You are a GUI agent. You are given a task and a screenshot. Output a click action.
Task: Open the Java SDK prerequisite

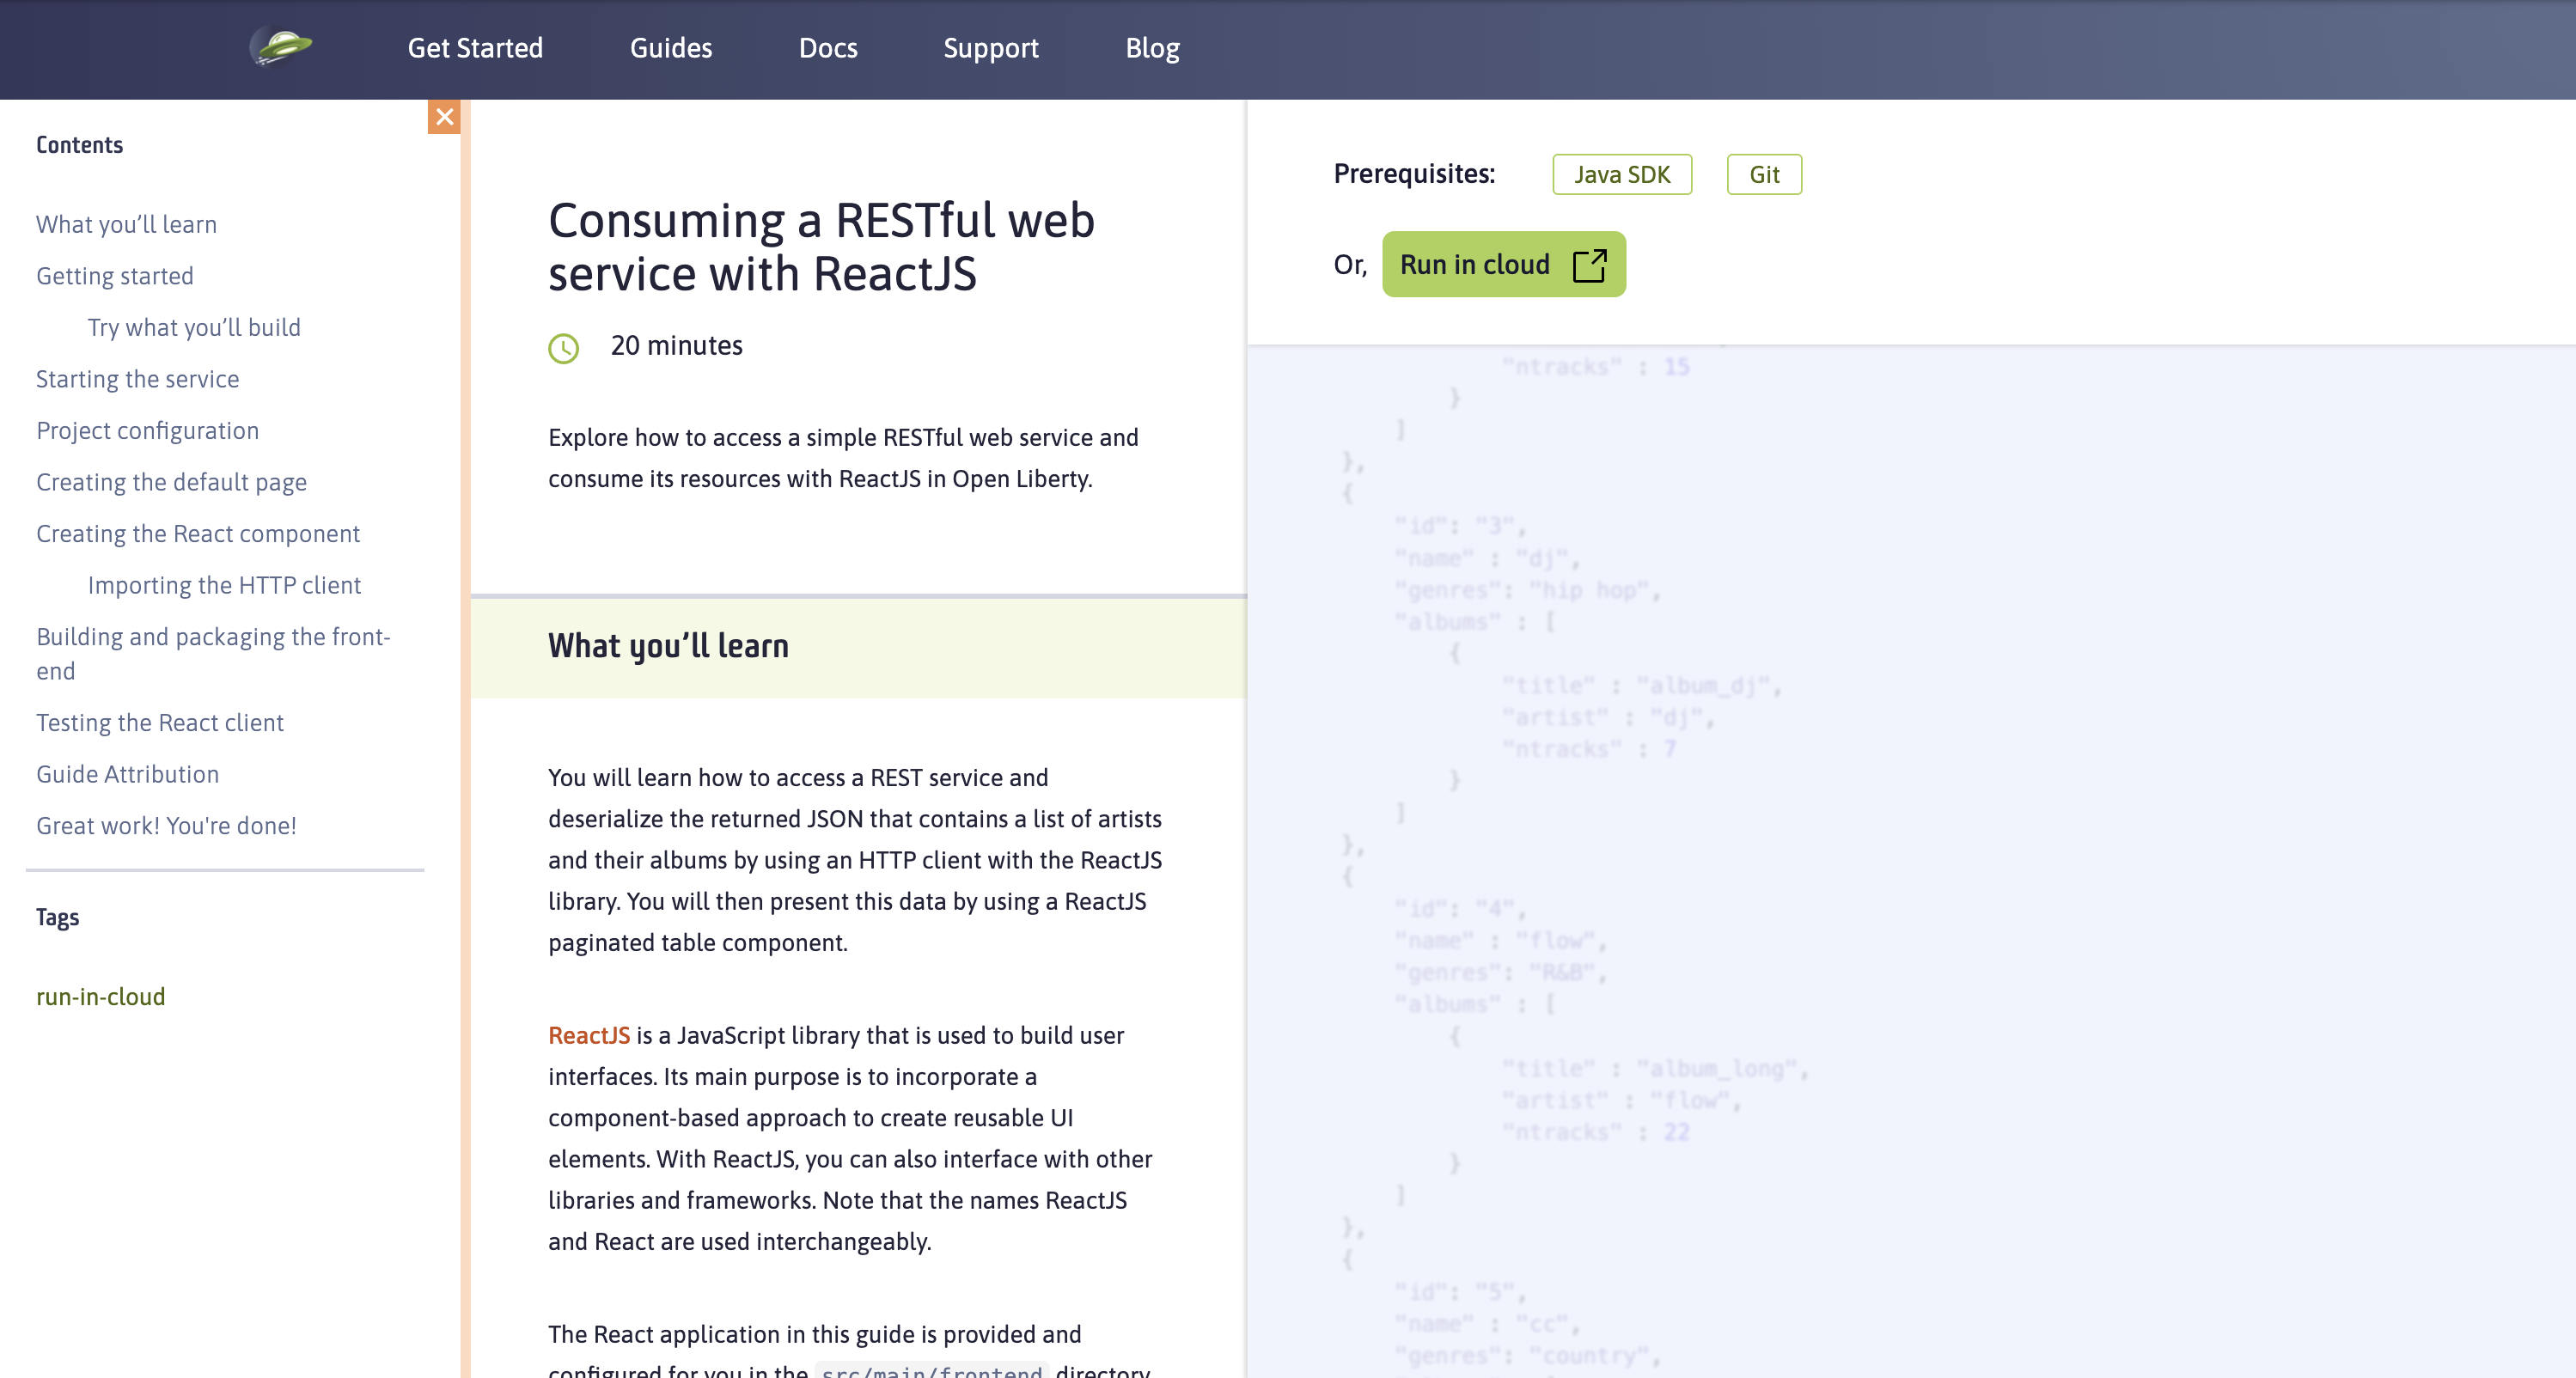tap(1621, 174)
